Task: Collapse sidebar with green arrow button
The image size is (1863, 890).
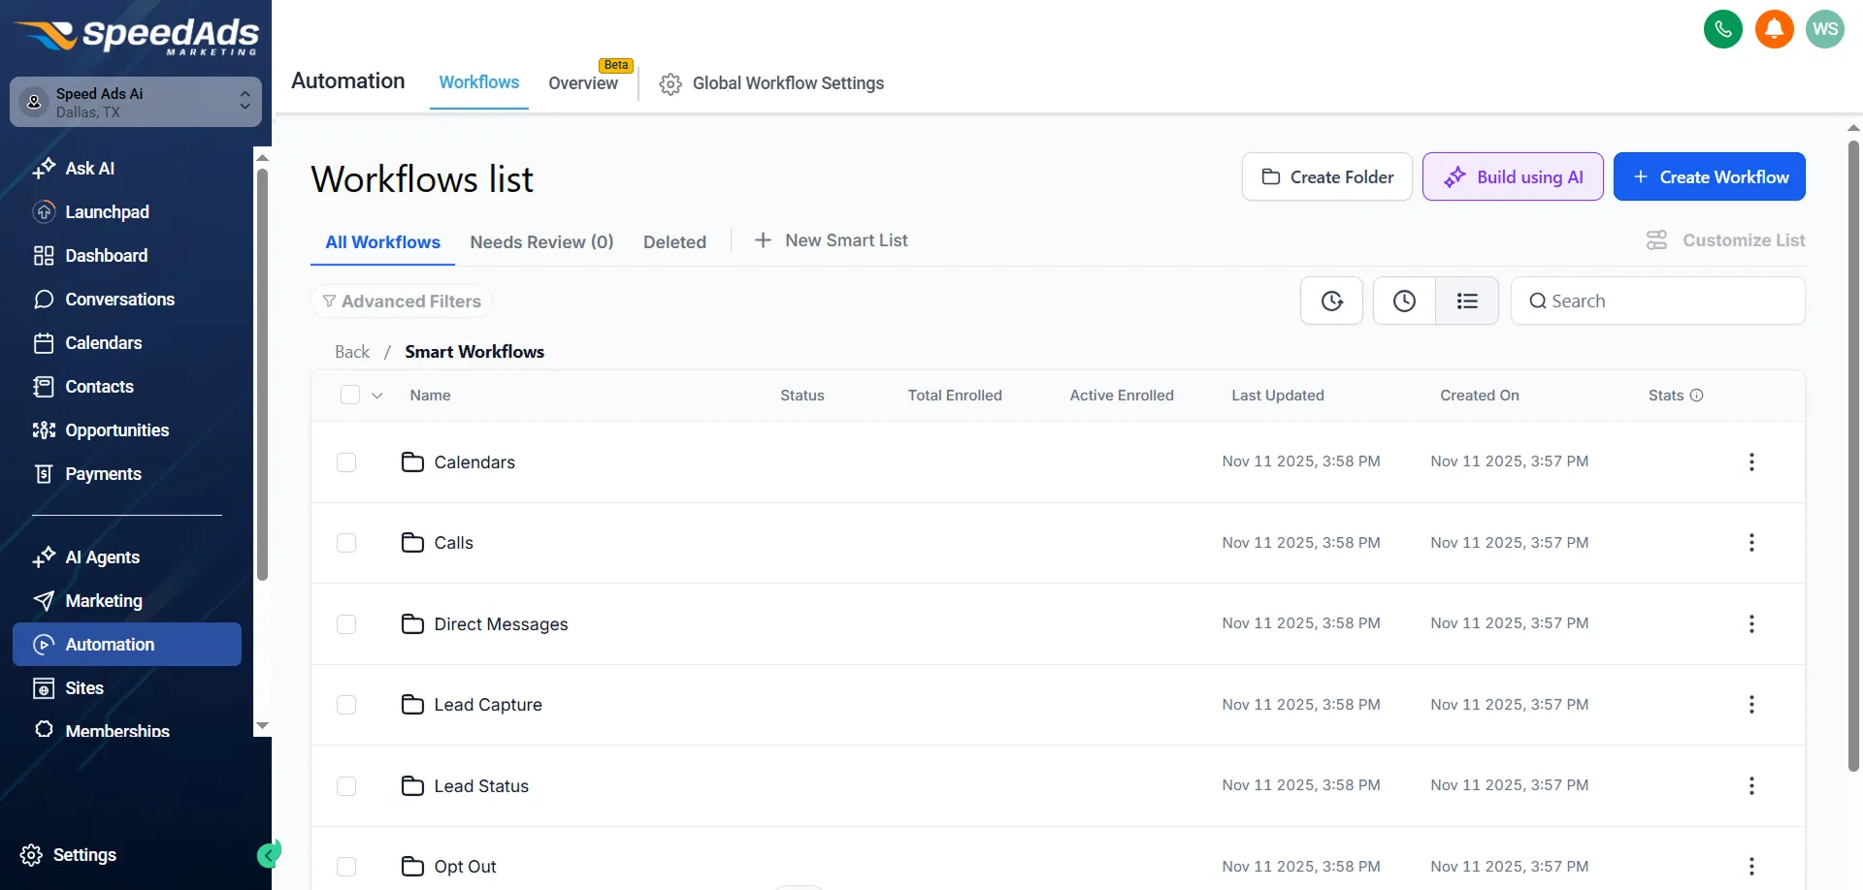Action: 269,854
